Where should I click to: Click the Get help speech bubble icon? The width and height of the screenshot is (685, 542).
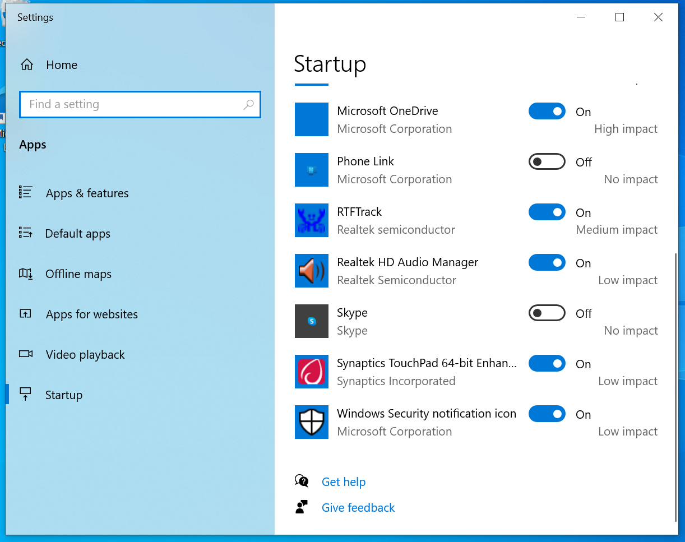302,481
